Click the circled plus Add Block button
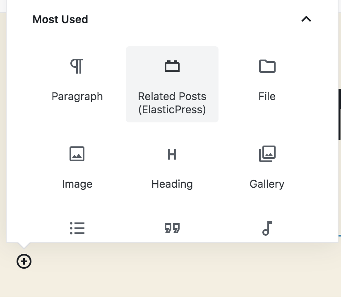Screen dimensions: 341x301 click(24, 261)
